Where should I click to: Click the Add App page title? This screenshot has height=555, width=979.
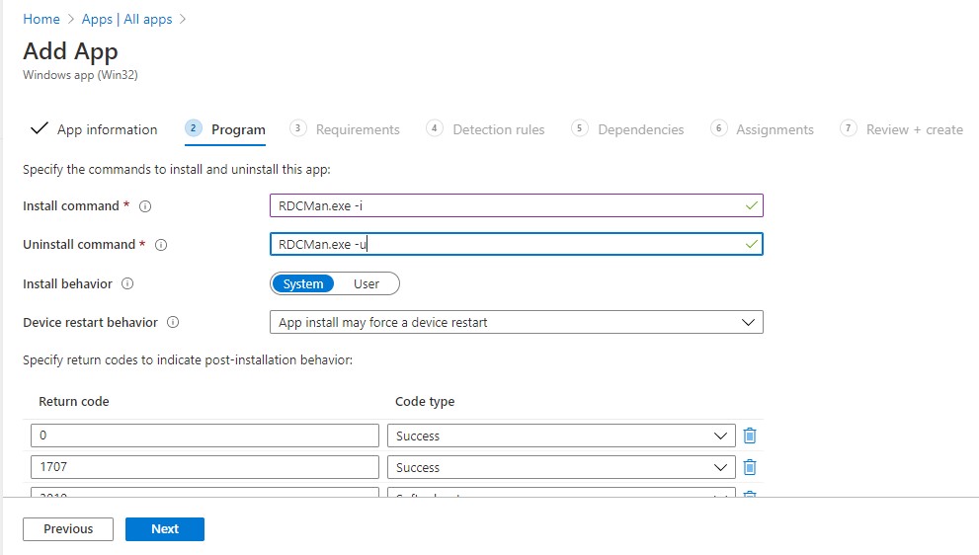(x=70, y=51)
